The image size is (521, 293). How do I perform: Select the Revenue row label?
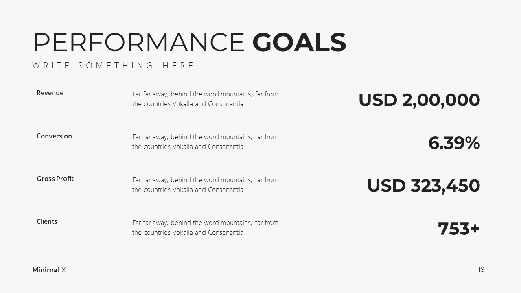50,93
